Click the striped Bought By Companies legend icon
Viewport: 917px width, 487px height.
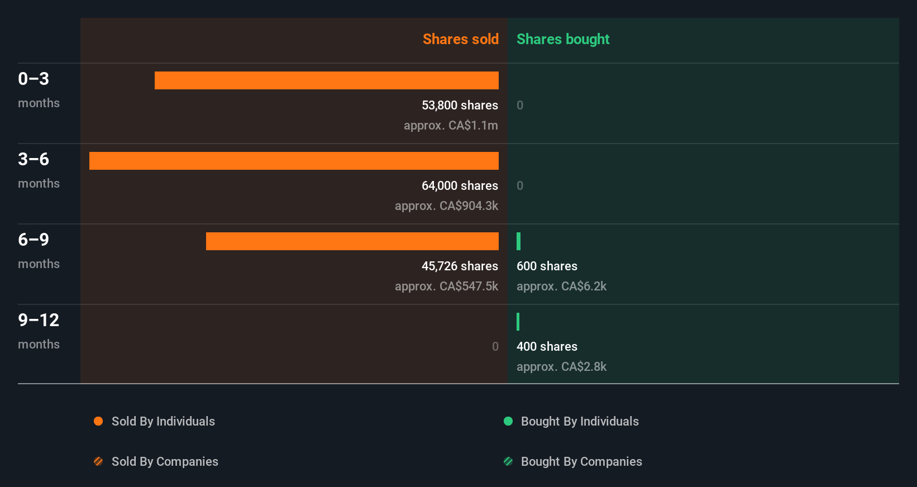(x=508, y=461)
